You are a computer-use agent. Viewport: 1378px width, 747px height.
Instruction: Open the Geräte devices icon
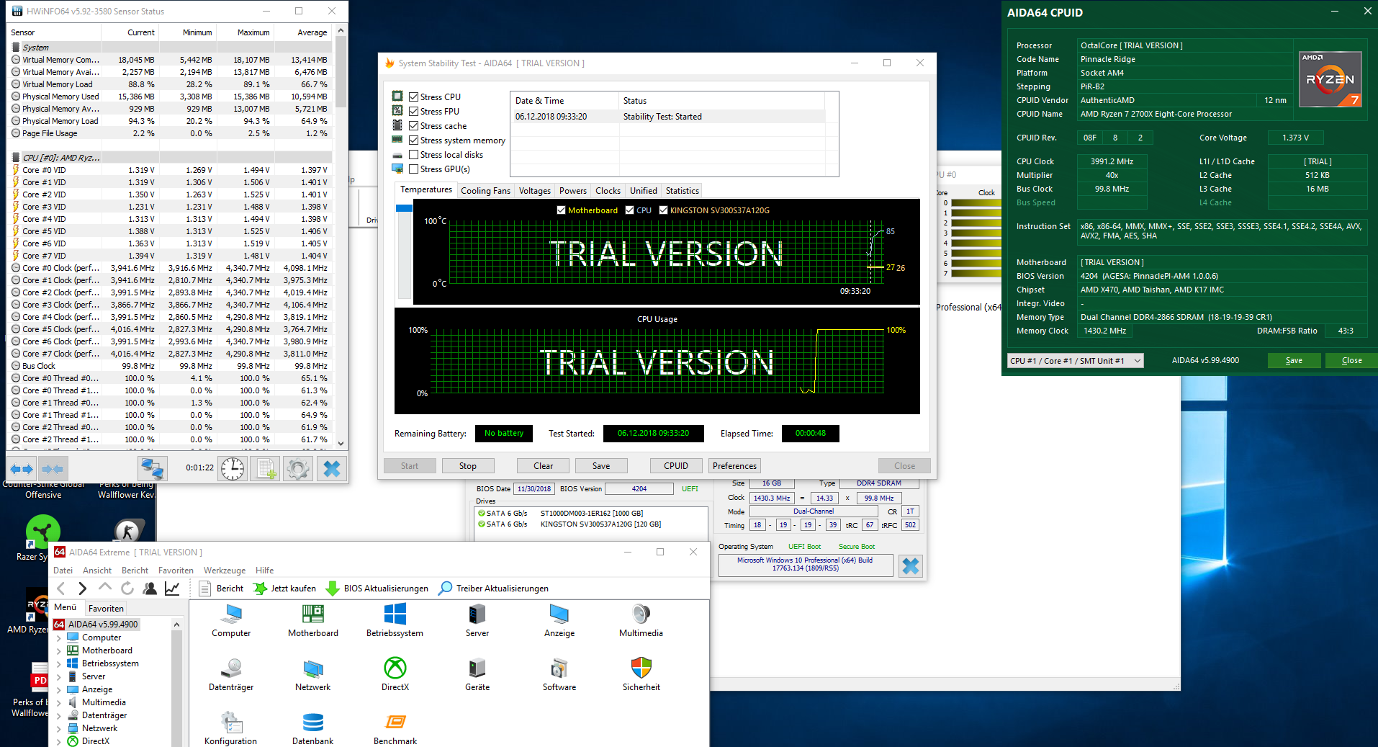477,675
